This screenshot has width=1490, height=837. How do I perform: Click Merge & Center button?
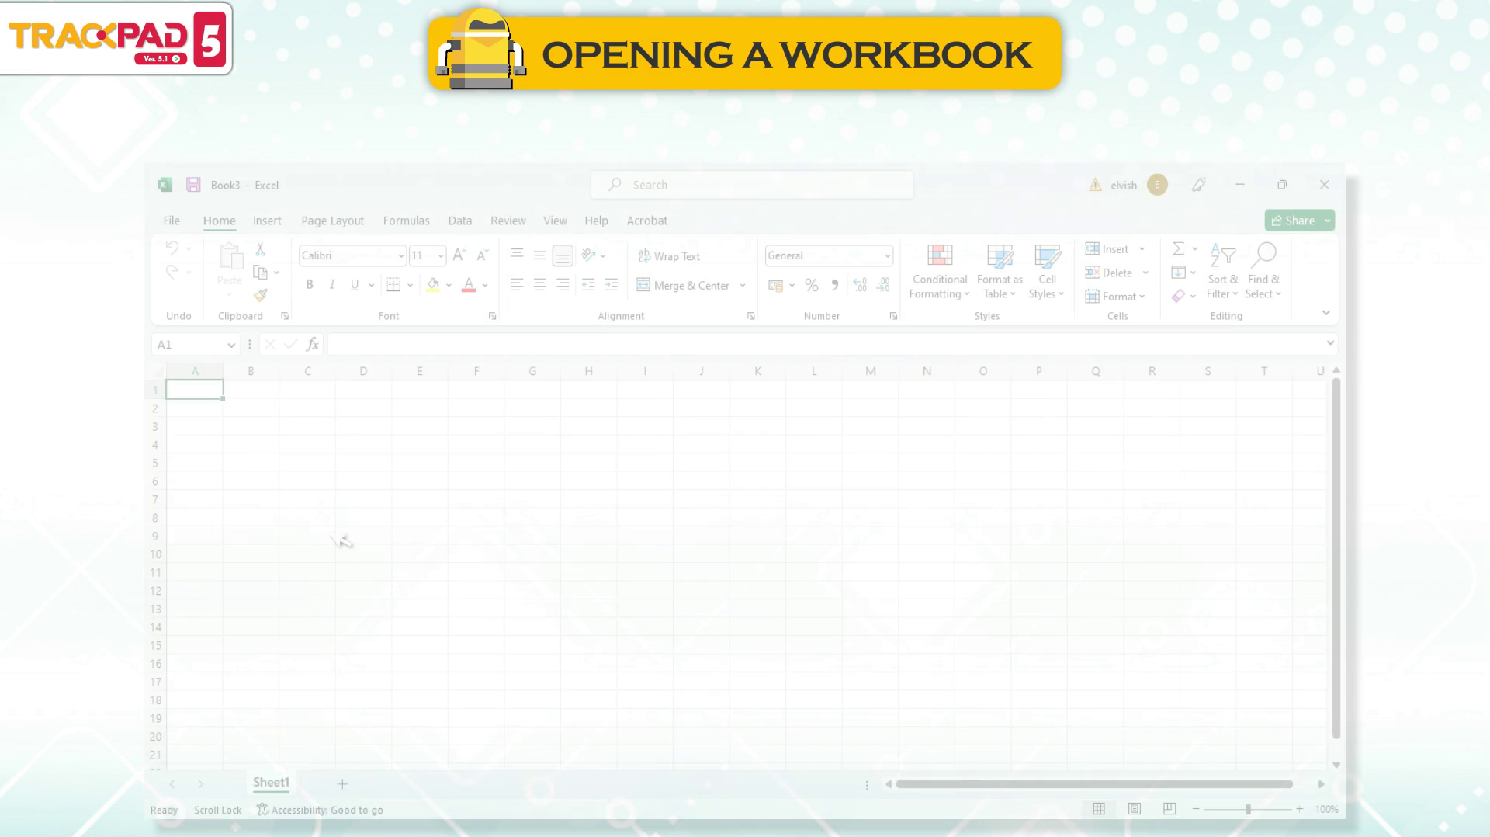pos(684,286)
